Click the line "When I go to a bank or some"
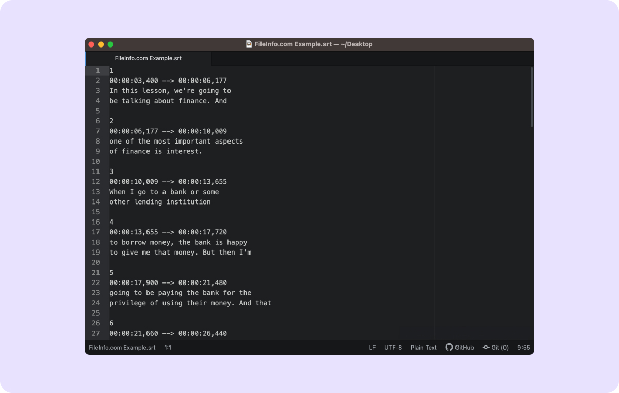 [164, 192]
